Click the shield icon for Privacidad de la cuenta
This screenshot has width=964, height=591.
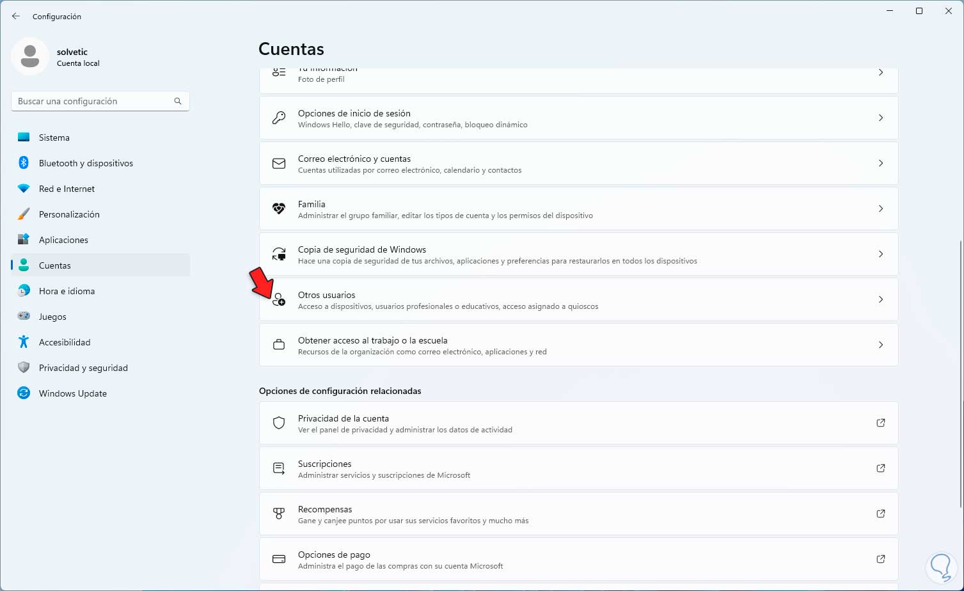click(x=279, y=423)
